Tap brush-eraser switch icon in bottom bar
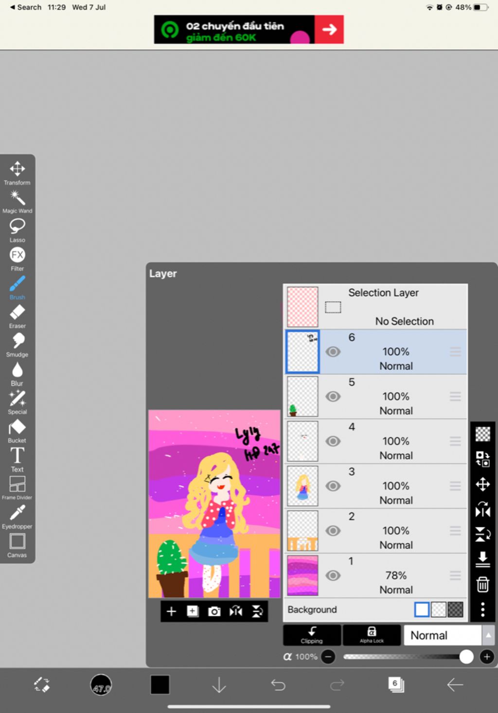 (x=42, y=685)
